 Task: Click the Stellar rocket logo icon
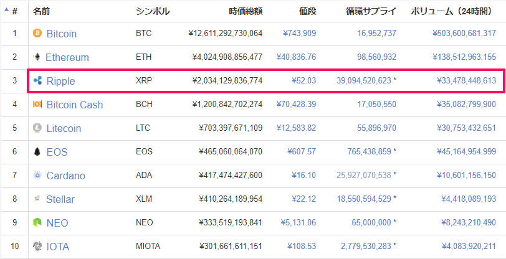point(37,199)
